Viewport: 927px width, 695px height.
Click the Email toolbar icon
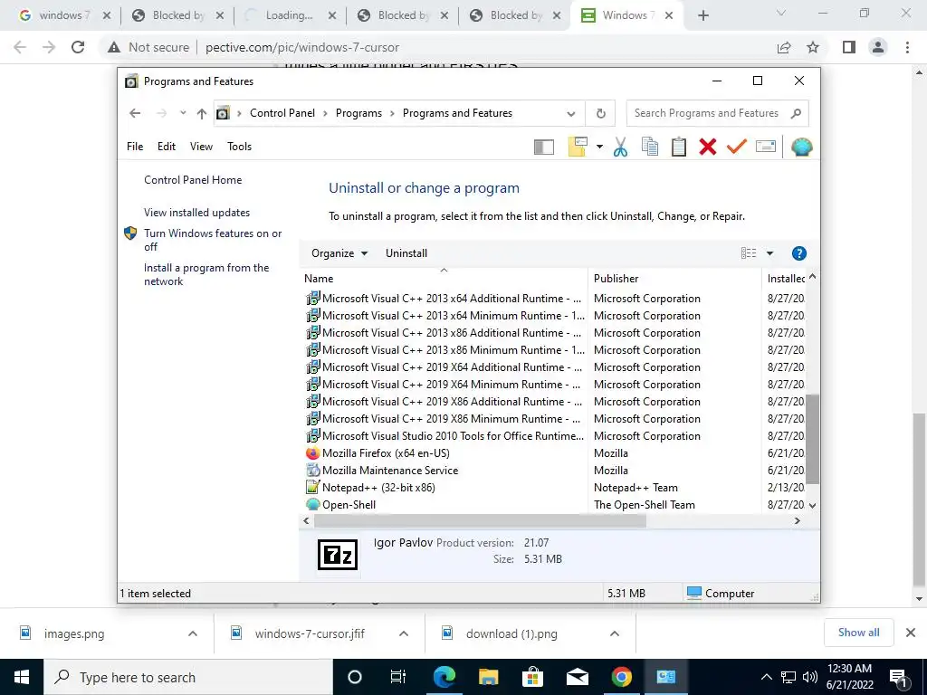pos(766,146)
